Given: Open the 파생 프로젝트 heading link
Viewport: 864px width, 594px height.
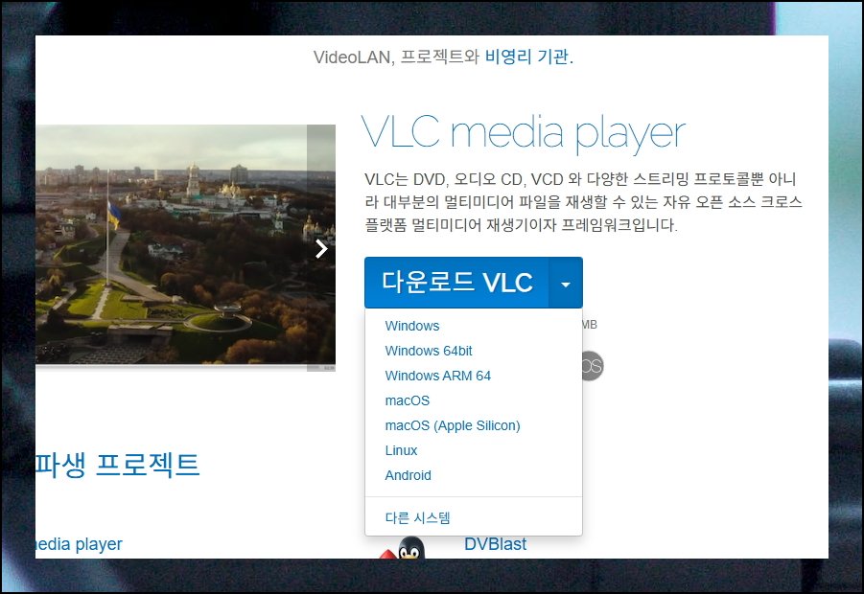Looking at the screenshot, I should pos(117,464).
